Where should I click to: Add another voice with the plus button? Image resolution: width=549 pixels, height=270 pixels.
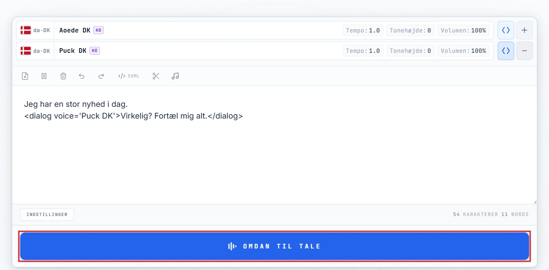click(x=524, y=30)
